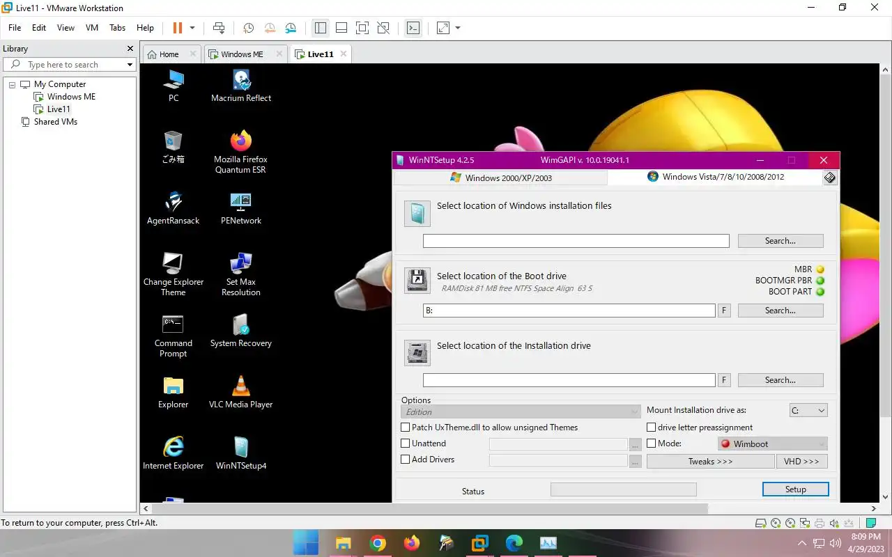Open the power options dropdown arrow next to pause

192,28
